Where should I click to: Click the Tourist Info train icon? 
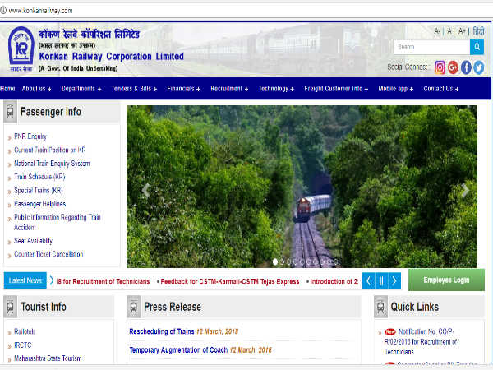pyautogui.click(x=10, y=307)
